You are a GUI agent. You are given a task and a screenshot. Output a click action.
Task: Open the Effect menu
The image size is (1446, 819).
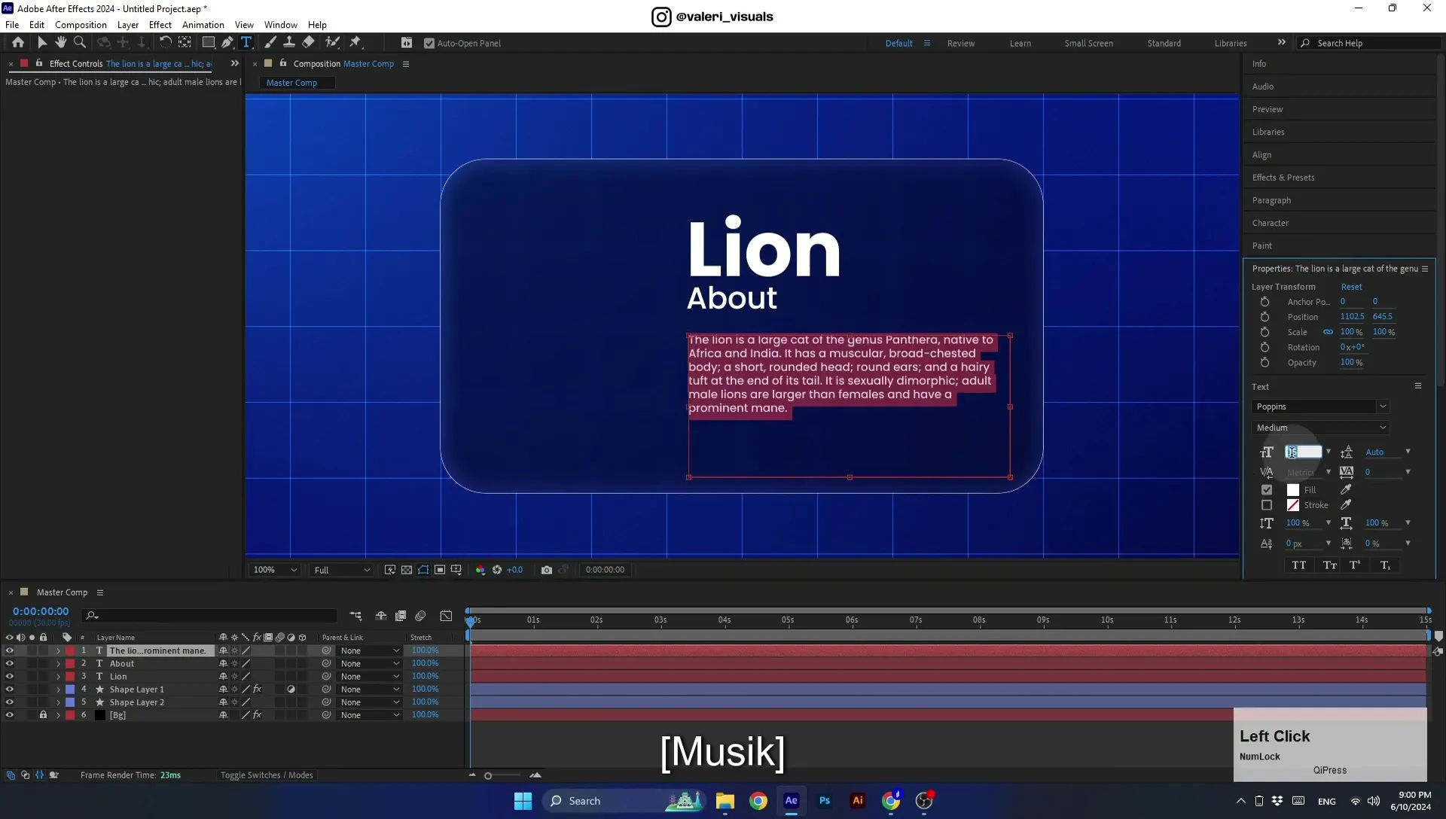coord(160,25)
